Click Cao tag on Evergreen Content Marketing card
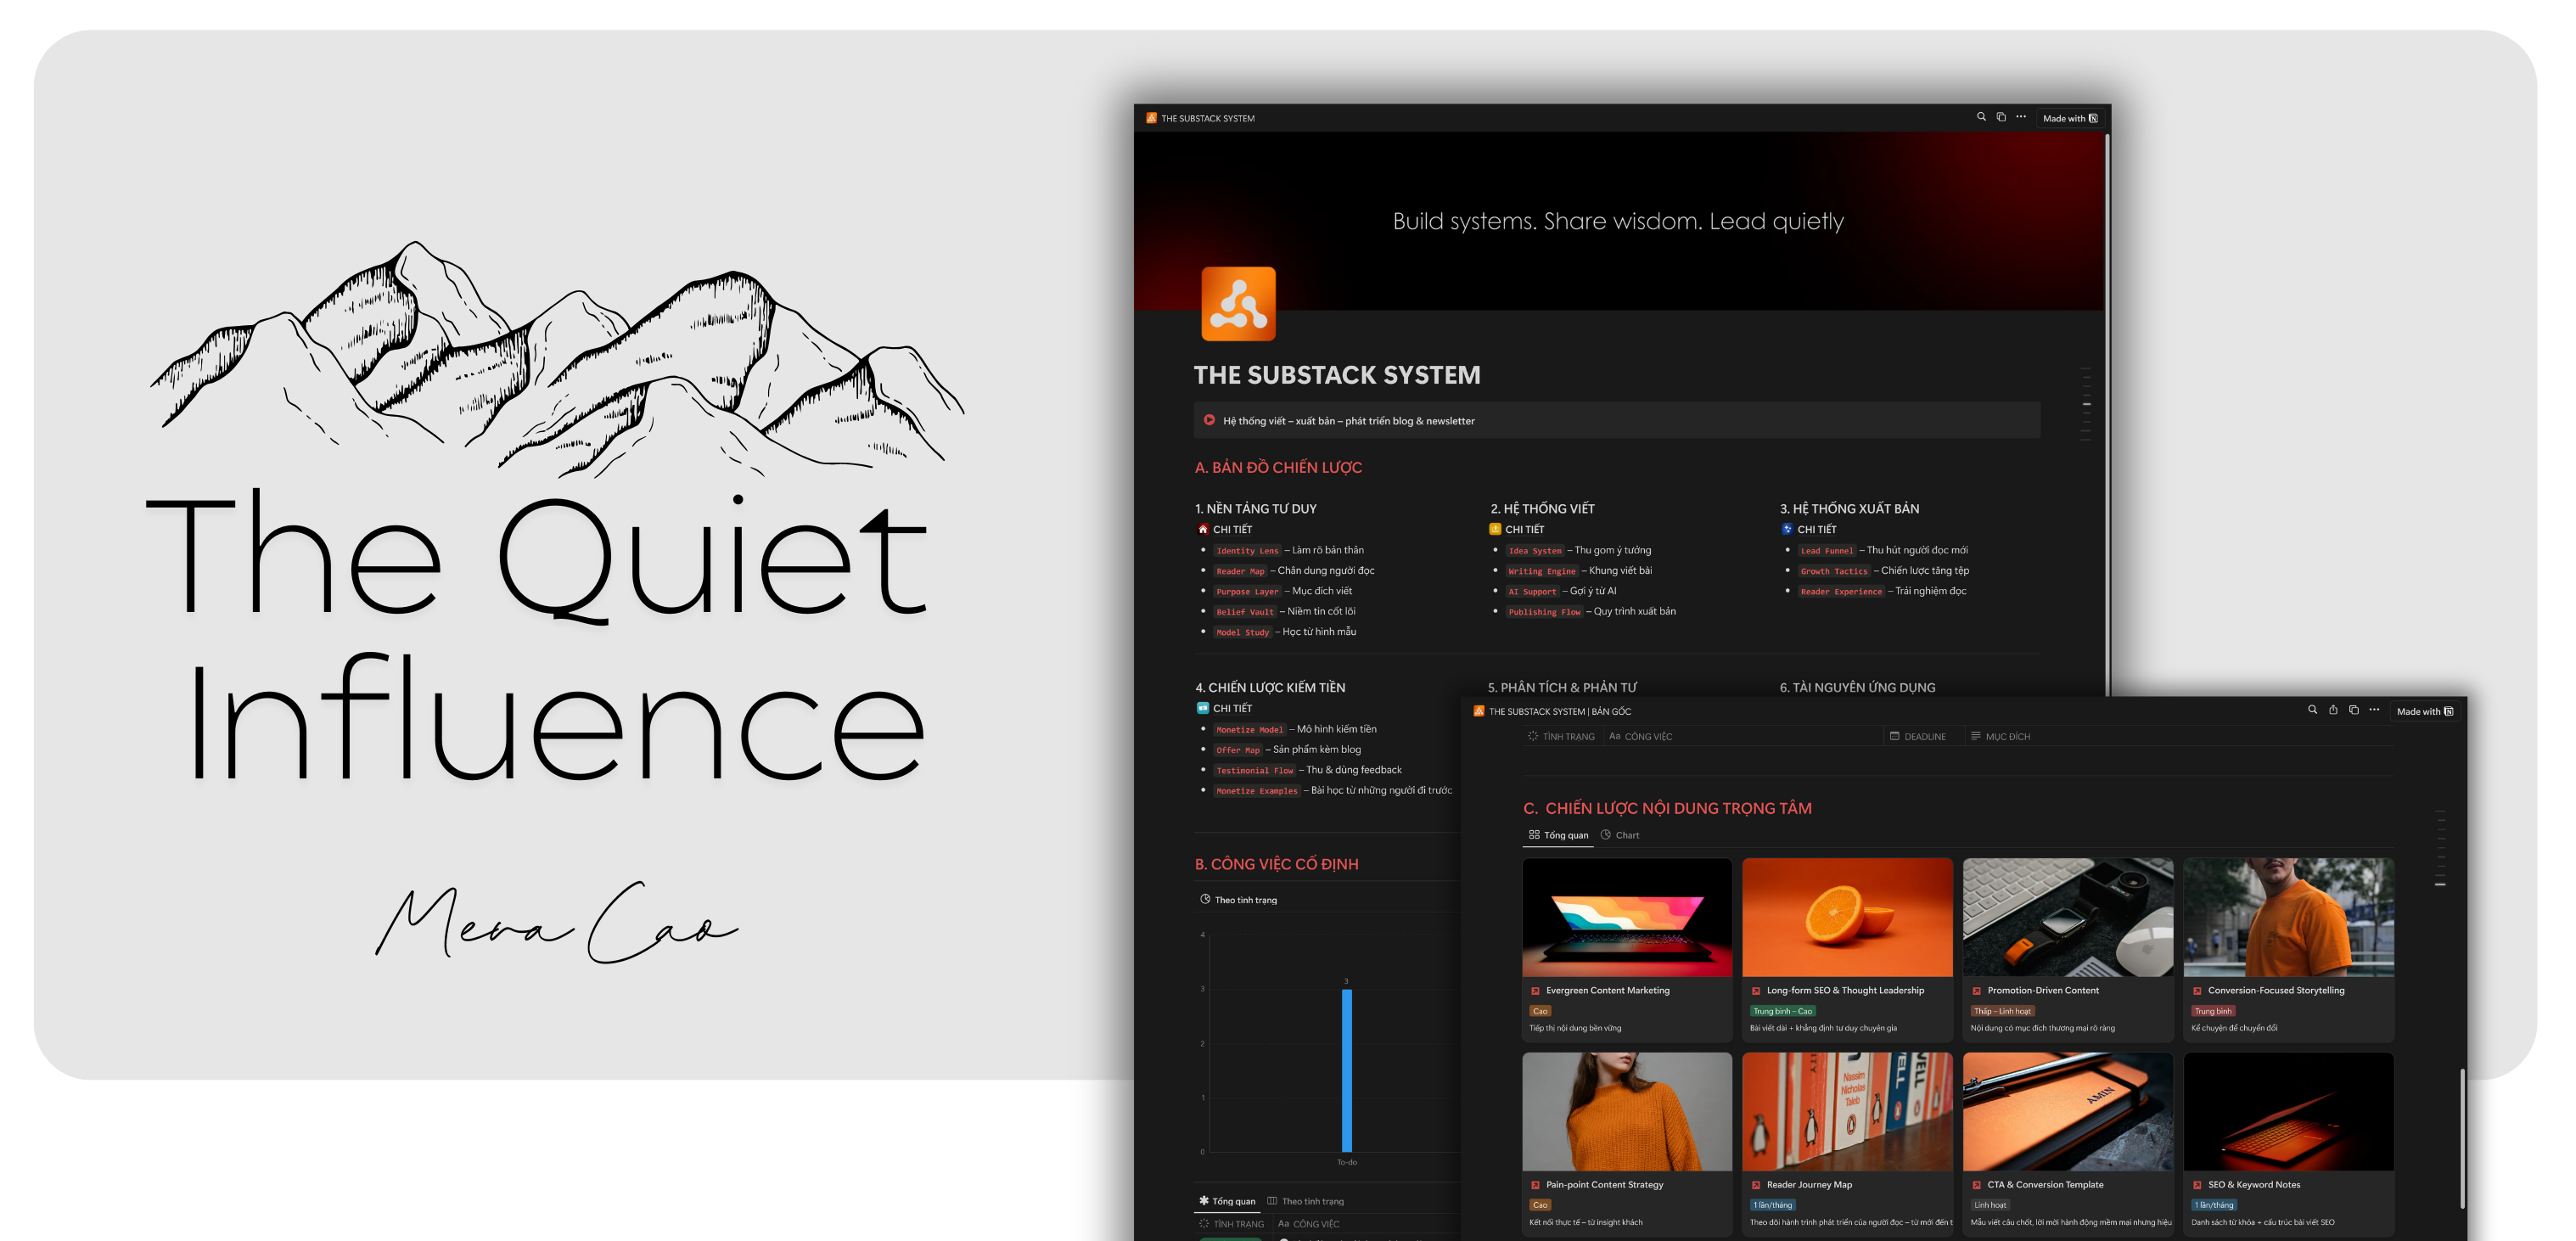This screenshot has width=2576, height=1241. click(x=1540, y=1011)
